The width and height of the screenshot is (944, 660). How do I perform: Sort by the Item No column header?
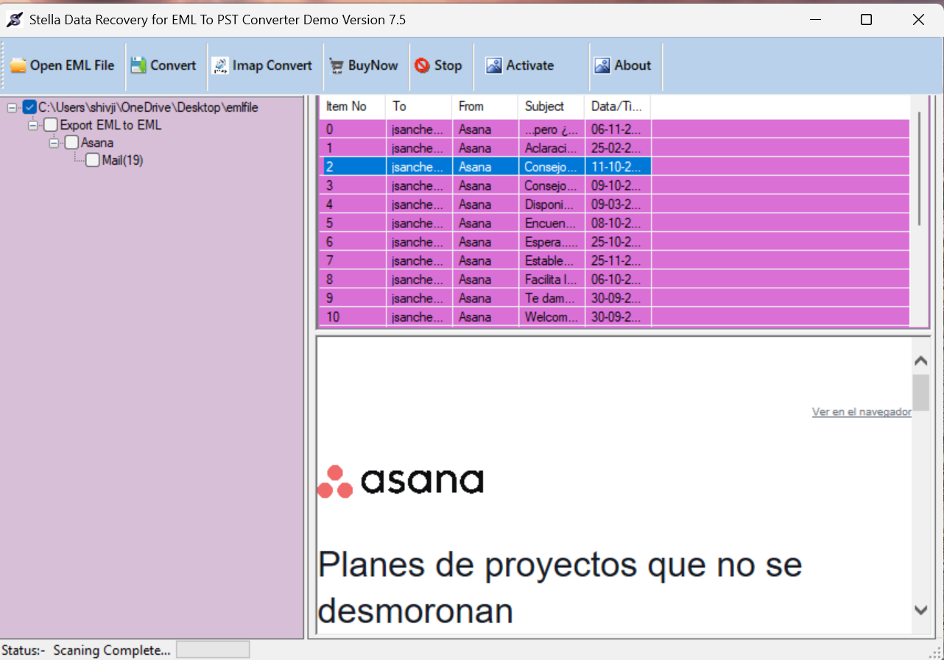353,107
